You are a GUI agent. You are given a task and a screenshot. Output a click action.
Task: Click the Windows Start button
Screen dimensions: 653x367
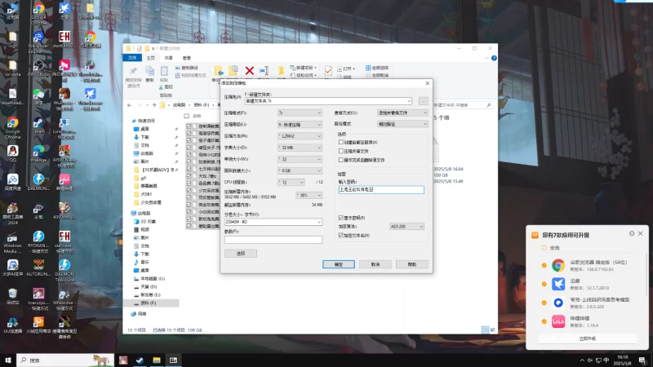click(x=8, y=360)
